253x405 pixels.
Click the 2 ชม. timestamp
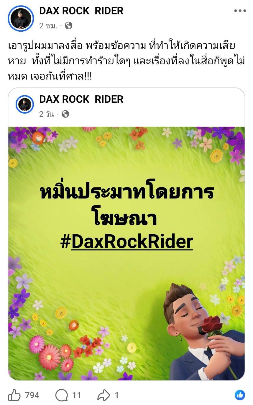48,26
